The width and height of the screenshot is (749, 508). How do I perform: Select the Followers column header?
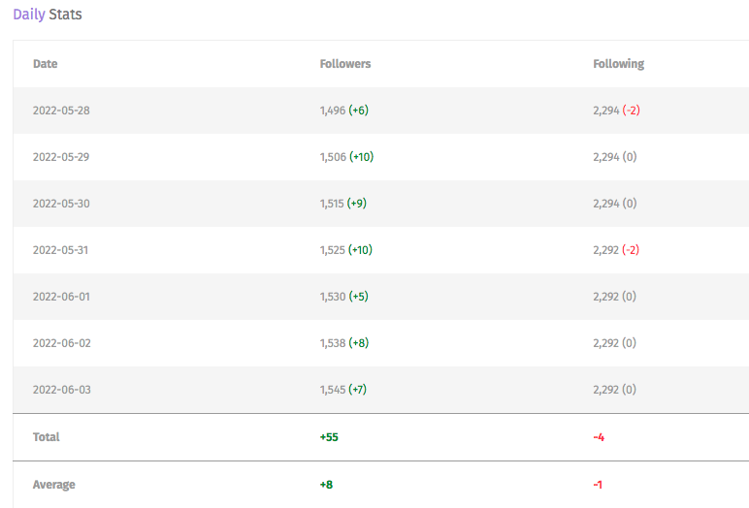344,64
